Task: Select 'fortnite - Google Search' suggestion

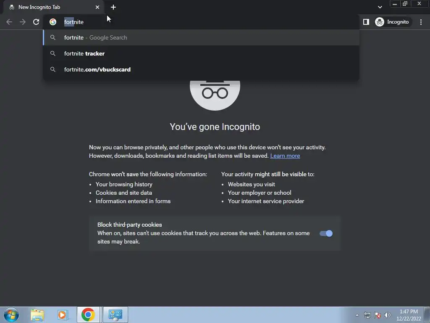Action: (201, 37)
